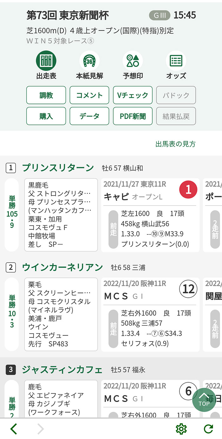Click the 調教 training button

[46, 95]
